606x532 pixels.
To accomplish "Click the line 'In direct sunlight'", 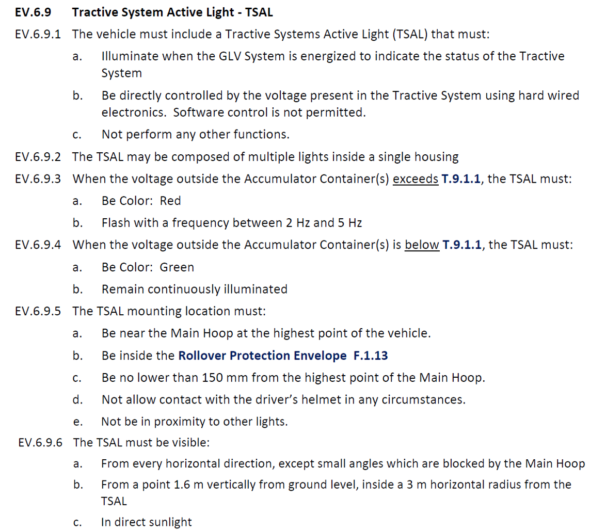I will [146, 522].
